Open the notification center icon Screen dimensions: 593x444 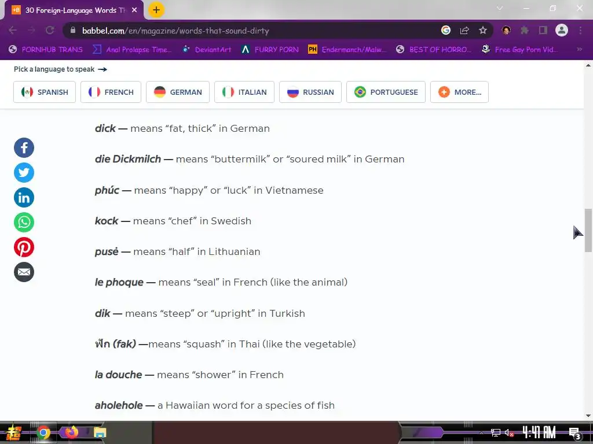[x=574, y=433]
